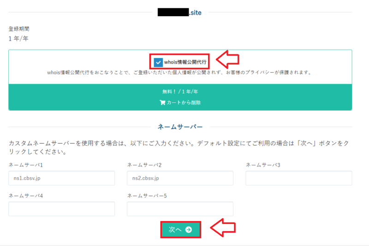Click the arrow icon inside 次へ button
The height and width of the screenshot is (246, 369).
pyautogui.click(x=189, y=229)
